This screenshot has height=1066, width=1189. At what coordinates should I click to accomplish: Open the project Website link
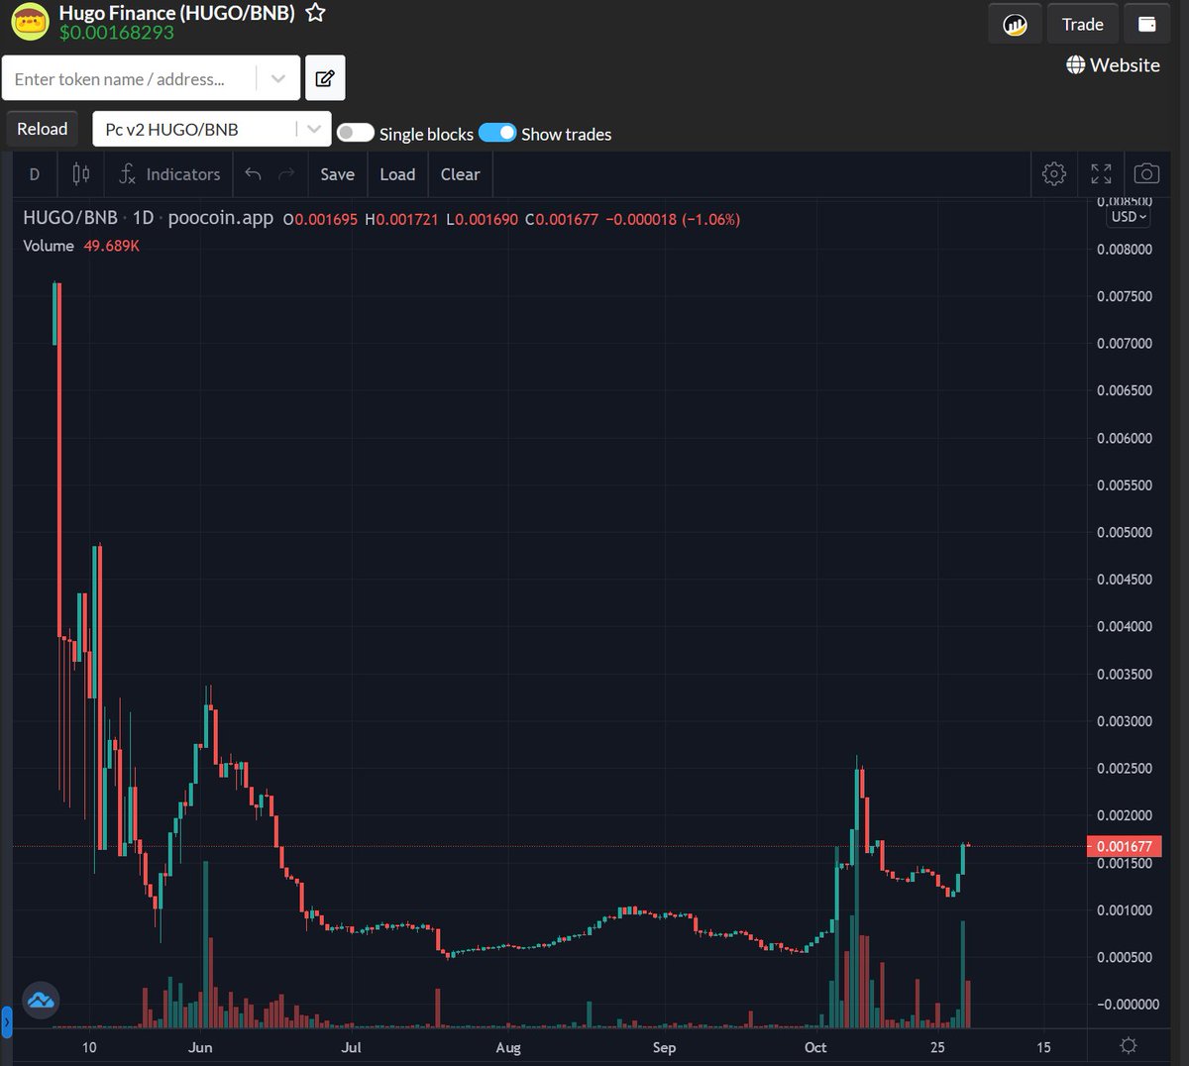1113,64
